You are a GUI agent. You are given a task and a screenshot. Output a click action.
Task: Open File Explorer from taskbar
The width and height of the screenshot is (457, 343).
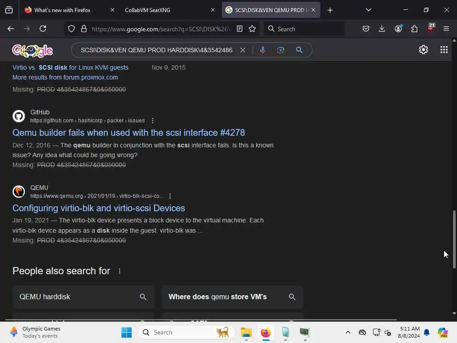[x=246, y=332]
